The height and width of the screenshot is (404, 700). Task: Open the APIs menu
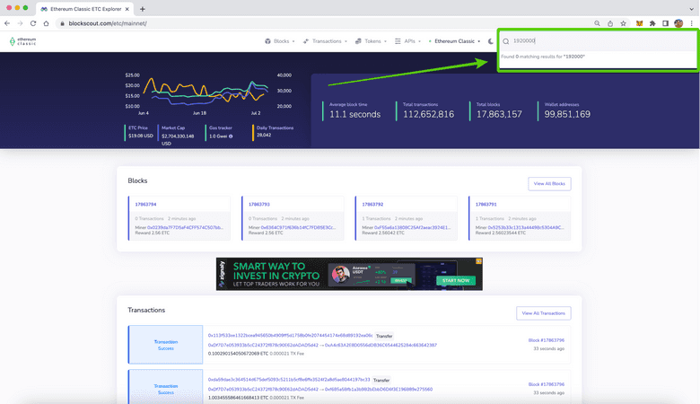(x=409, y=41)
